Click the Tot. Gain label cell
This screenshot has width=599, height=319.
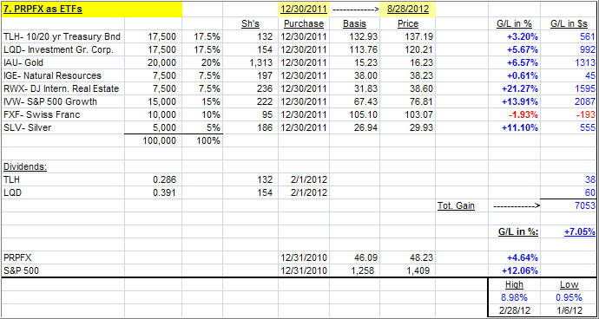click(462, 206)
